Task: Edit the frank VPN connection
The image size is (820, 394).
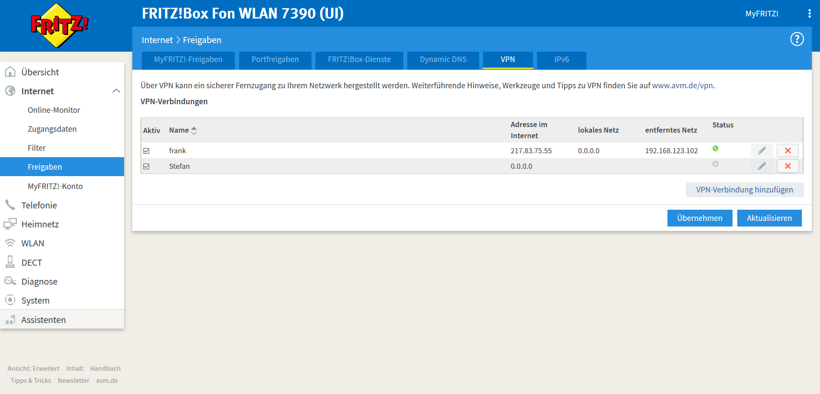Action: [x=762, y=151]
